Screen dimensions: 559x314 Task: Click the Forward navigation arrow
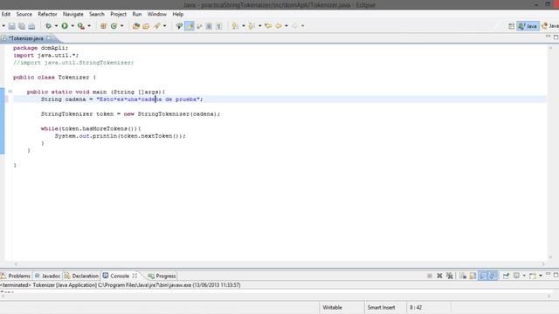(295, 26)
